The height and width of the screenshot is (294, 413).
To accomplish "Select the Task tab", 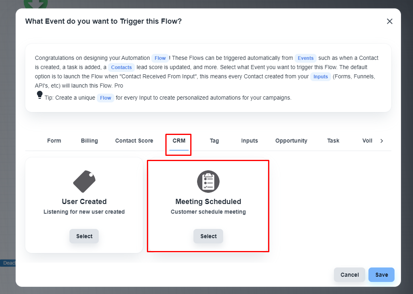I will [x=333, y=141].
